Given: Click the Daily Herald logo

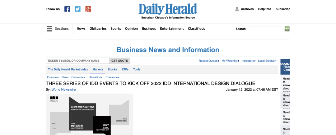Looking at the screenshot, I should [x=168, y=9].
